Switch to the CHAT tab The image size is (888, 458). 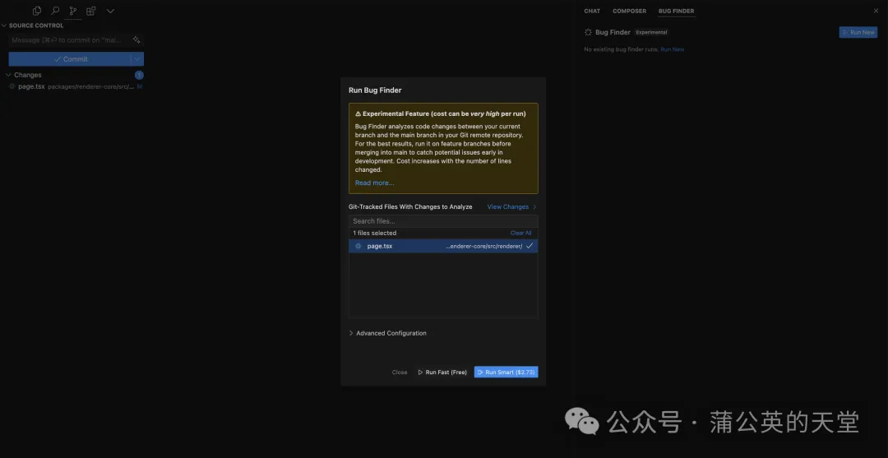pyautogui.click(x=592, y=12)
